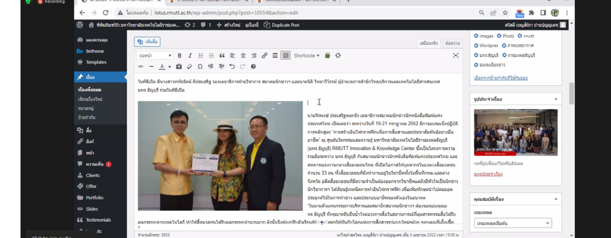The height and width of the screenshot is (238, 611).
Task: Click เขียนเรื่องใหม่ add new post submenu
Action: (x=90, y=99)
